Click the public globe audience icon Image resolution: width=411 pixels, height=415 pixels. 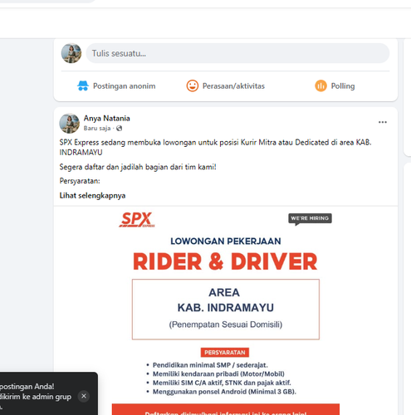pyautogui.click(x=120, y=129)
